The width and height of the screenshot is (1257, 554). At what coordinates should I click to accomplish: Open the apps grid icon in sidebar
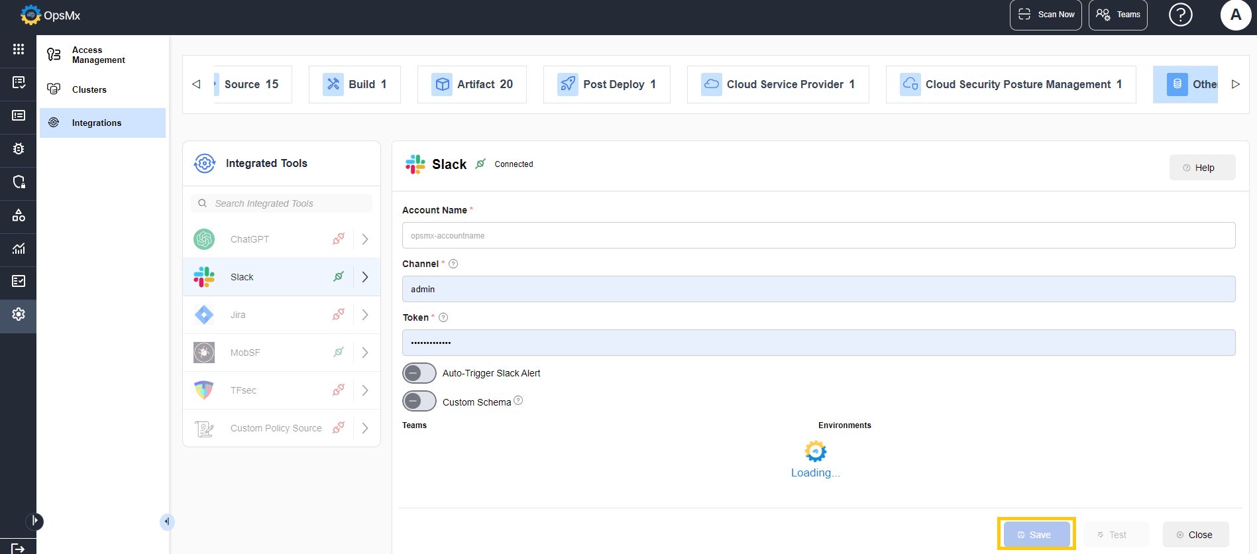(x=19, y=49)
